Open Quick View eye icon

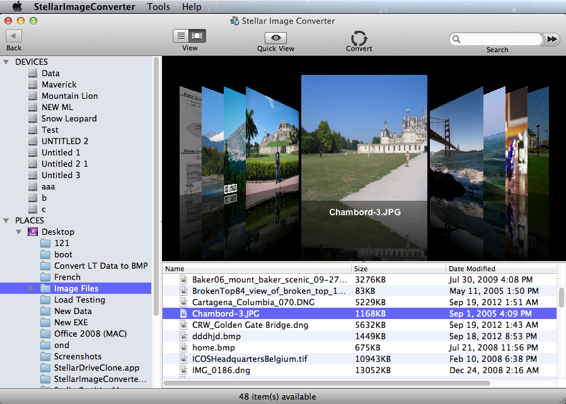[276, 38]
